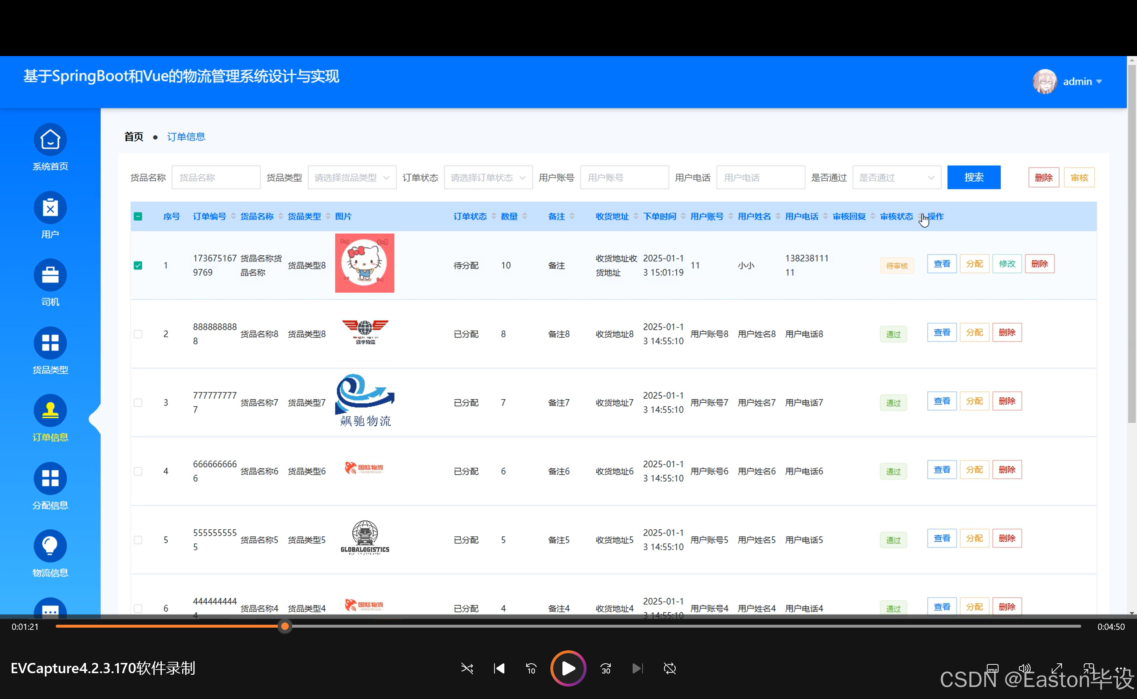
Task: Focus the 货品名称 search input
Action: point(216,178)
